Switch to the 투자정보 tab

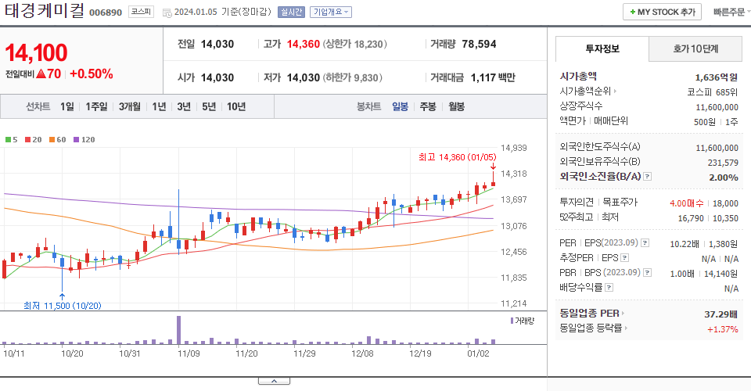pyautogui.click(x=602, y=48)
